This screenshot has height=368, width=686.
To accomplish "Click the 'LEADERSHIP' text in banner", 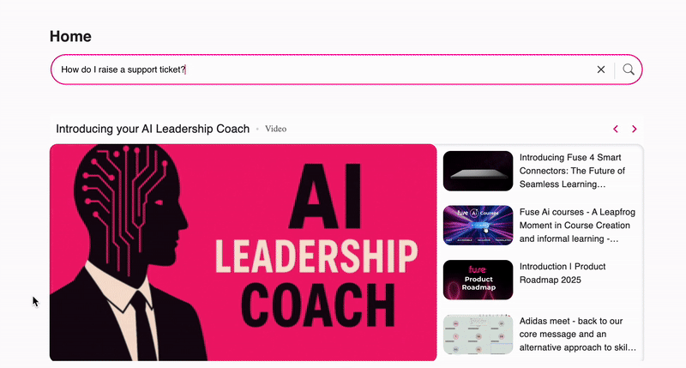I will pyautogui.click(x=316, y=257).
